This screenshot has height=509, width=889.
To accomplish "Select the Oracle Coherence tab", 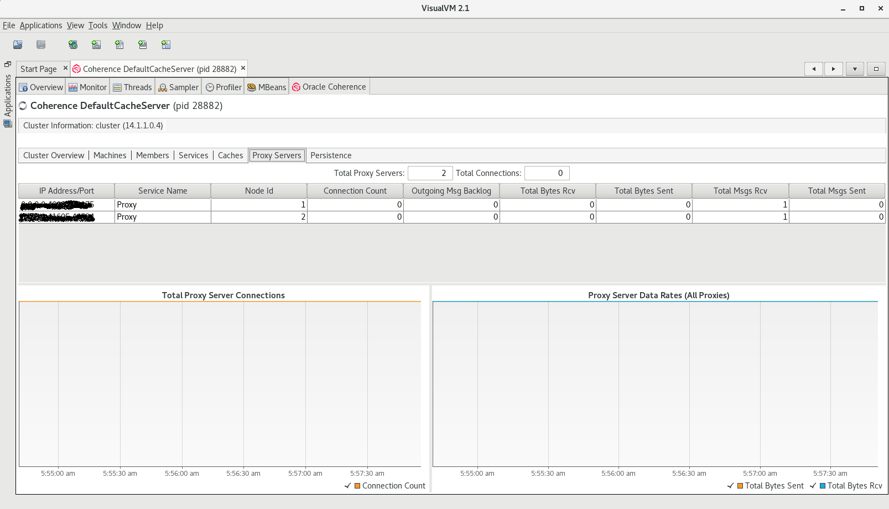I will click(x=329, y=87).
